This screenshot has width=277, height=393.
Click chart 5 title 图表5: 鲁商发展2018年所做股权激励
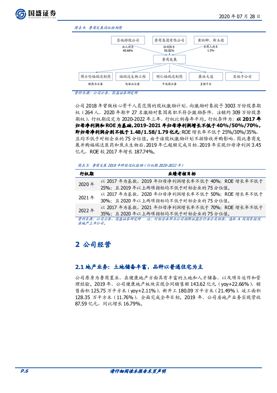point(131,165)
